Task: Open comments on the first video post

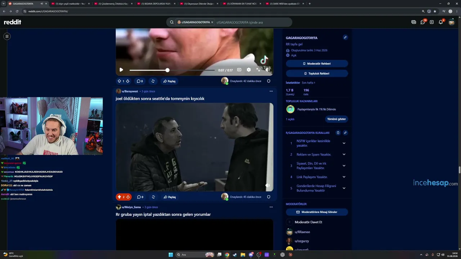Action: point(140,81)
